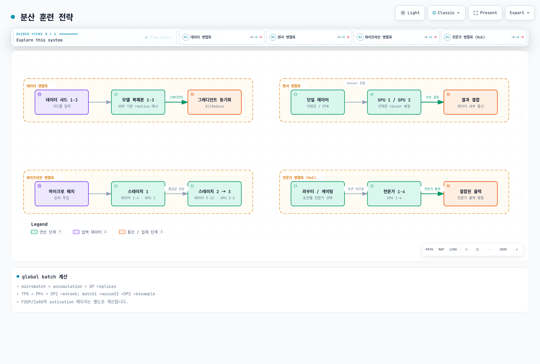Select the 데이터 병렬화 guided view tab

pyautogui.click(x=222, y=37)
